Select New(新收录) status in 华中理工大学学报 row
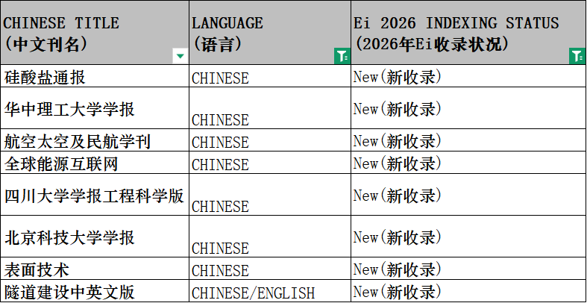The width and height of the screenshot is (587, 303). [468, 108]
